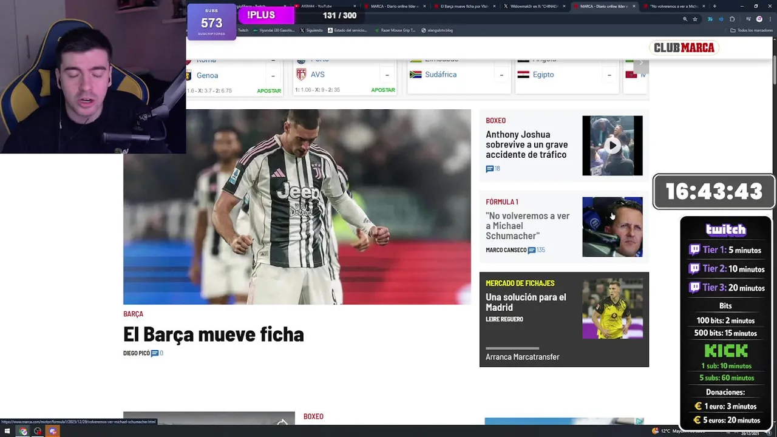Viewport: 777px width, 437px height.
Task: Advance matches carousel with right arrow
Action: click(x=640, y=63)
